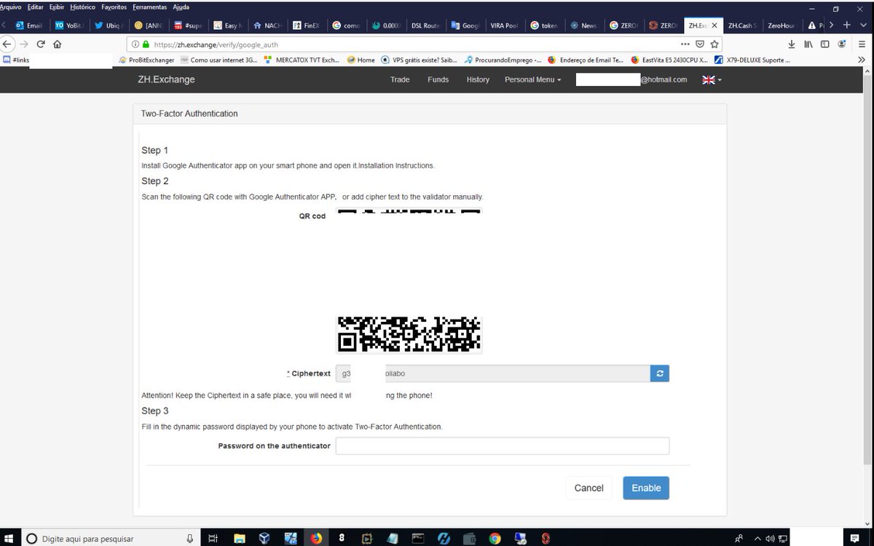Open the X79-DELUXE Suporte bookmark
The height and width of the screenshot is (546, 874).
(x=752, y=60)
